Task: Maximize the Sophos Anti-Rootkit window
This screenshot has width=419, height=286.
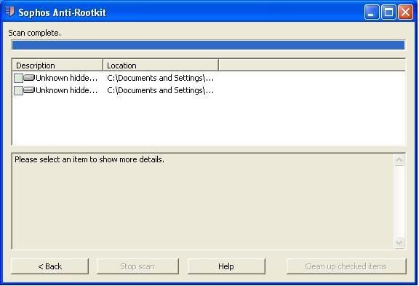Action: (x=388, y=12)
